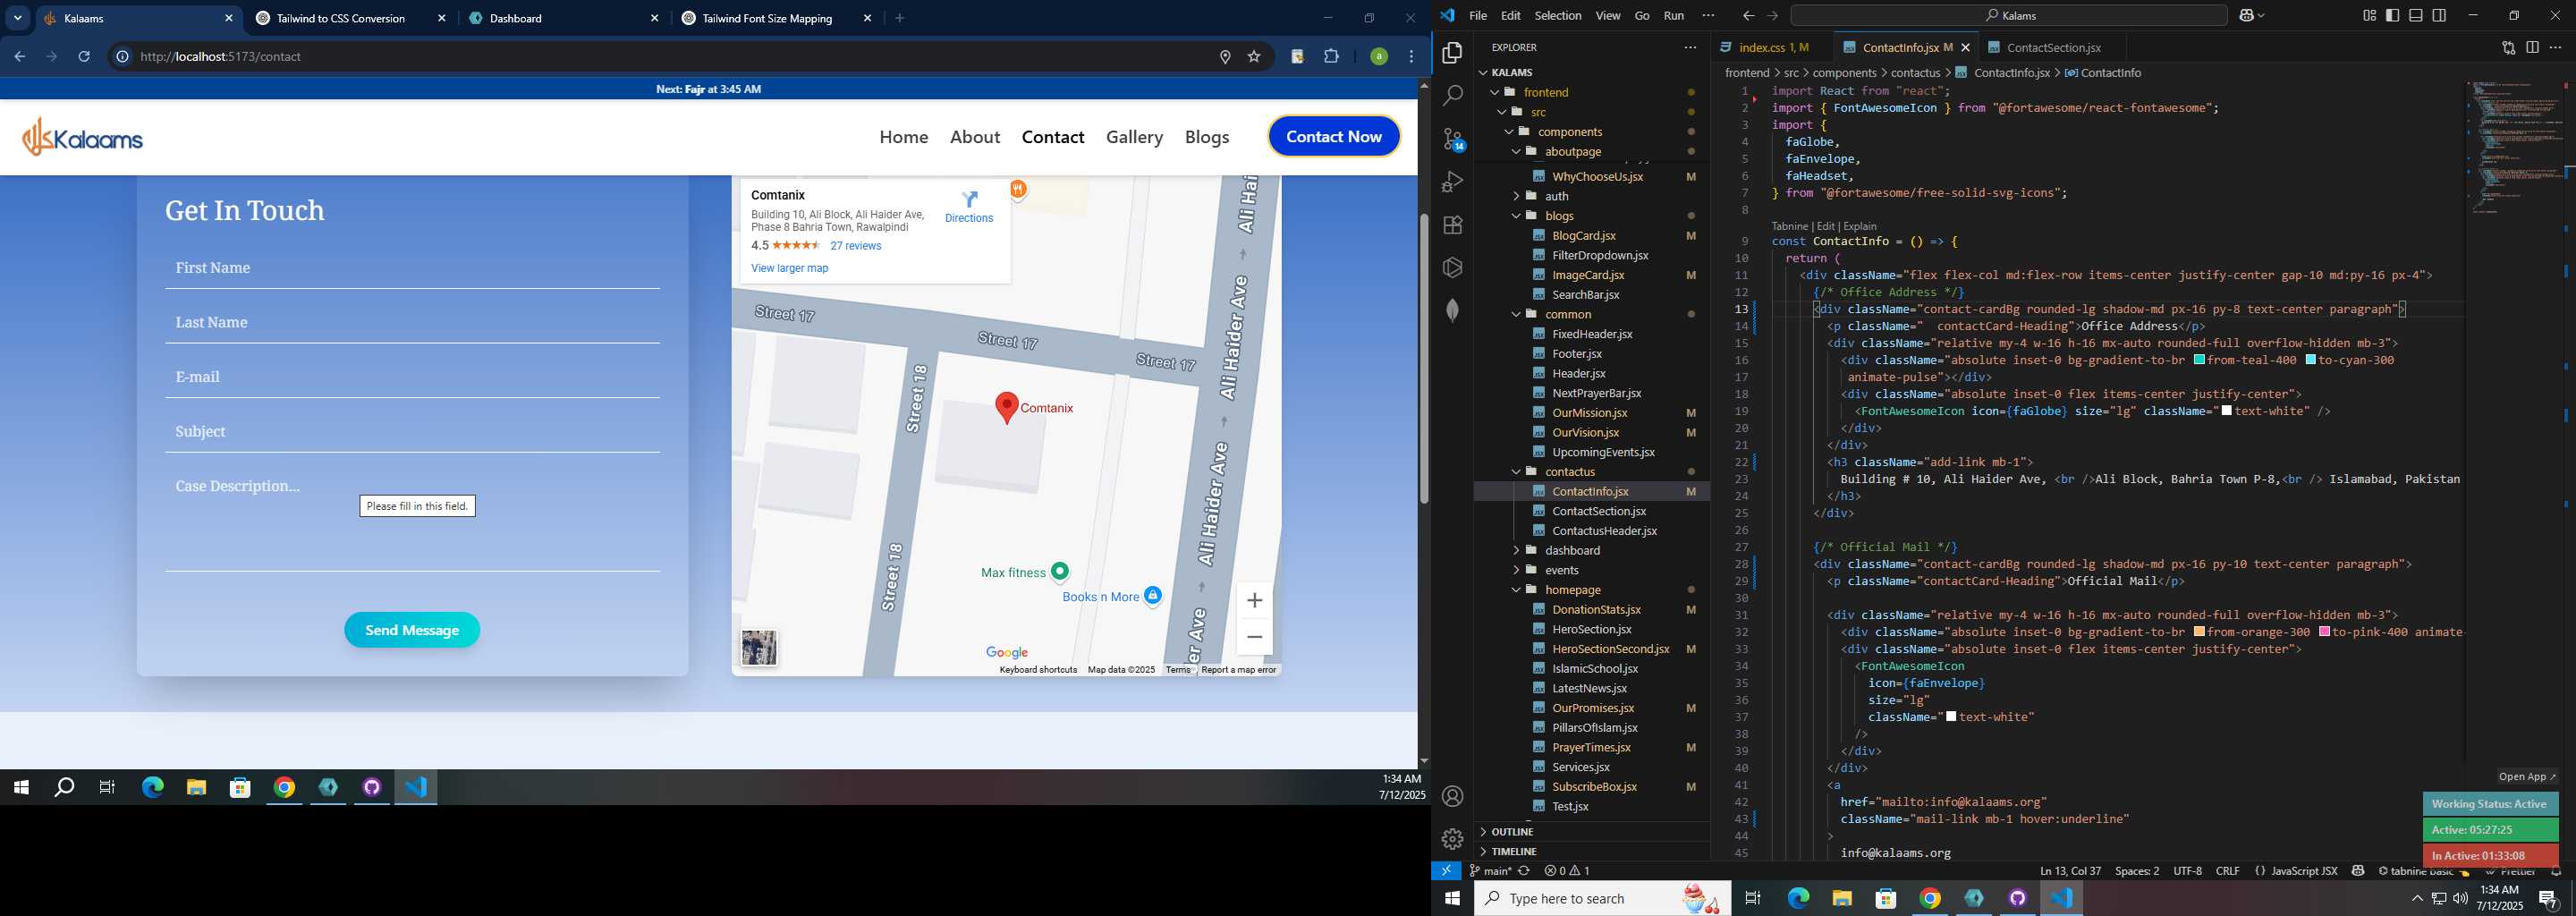Click the Customize Layout icon in VS Code

pos(2369,16)
